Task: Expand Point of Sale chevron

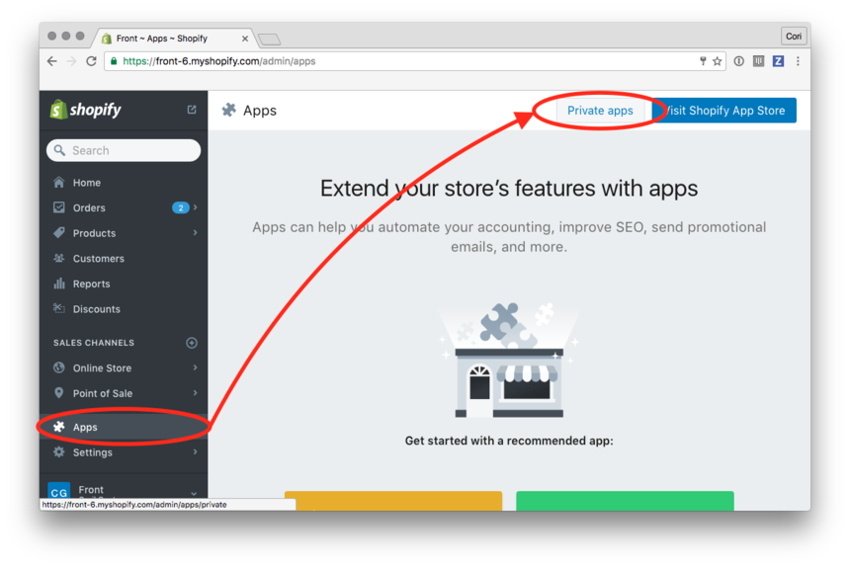Action: (195, 392)
